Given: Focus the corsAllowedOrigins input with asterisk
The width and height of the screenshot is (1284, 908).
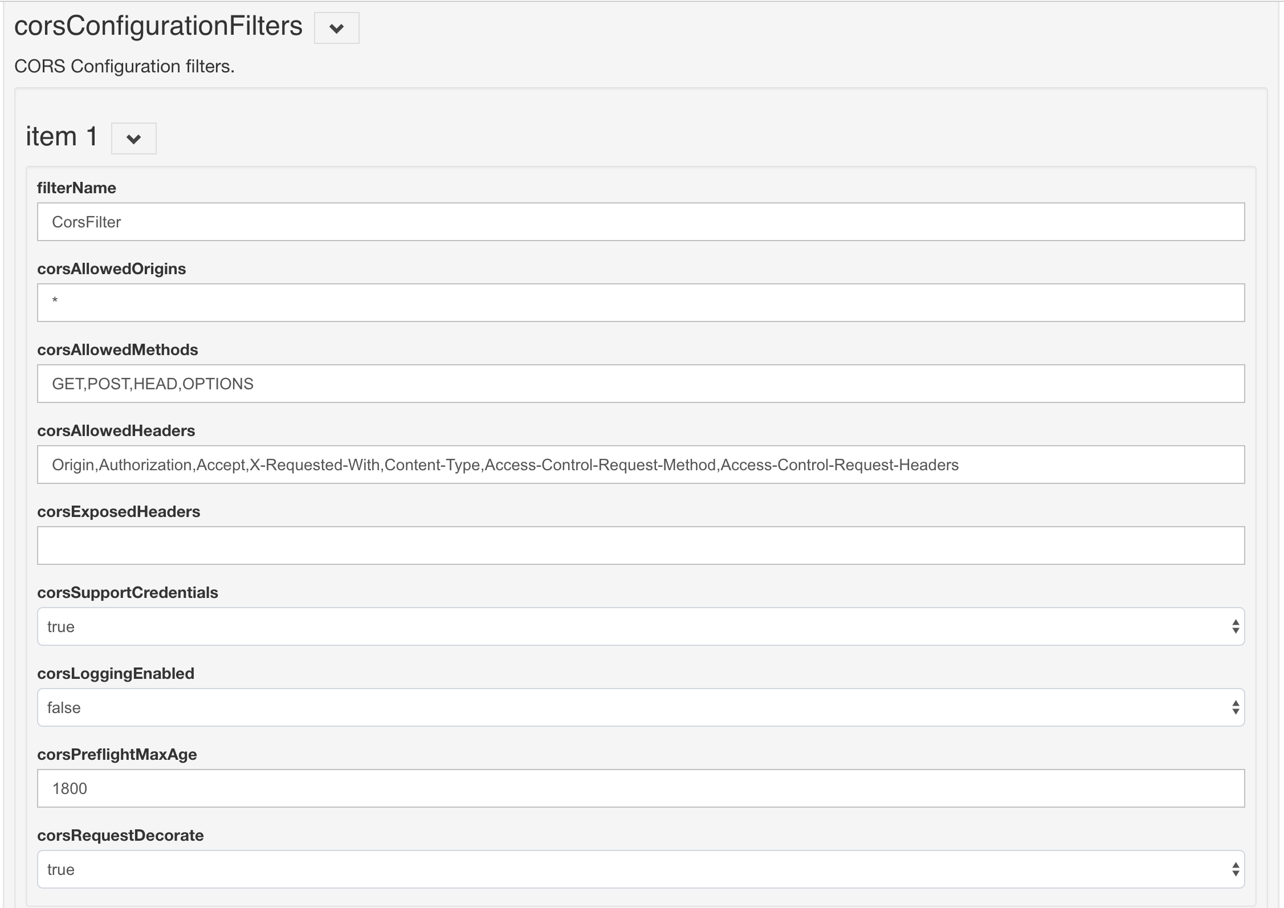Looking at the screenshot, I should (x=641, y=303).
